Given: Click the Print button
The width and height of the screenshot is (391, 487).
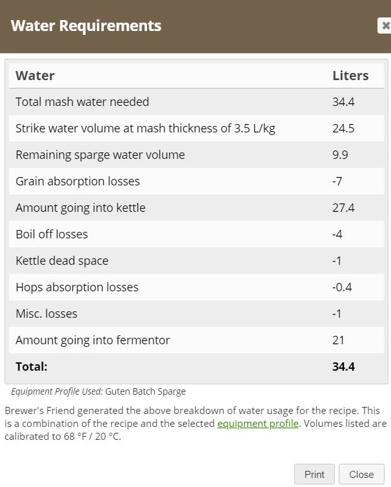Looking at the screenshot, I should (314, 474).
